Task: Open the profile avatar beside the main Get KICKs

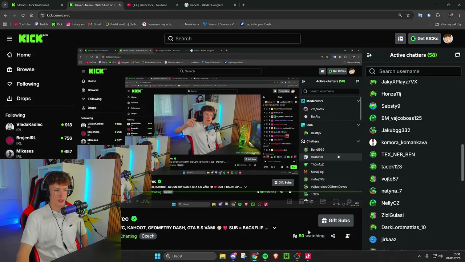Action: click(448, 39)
